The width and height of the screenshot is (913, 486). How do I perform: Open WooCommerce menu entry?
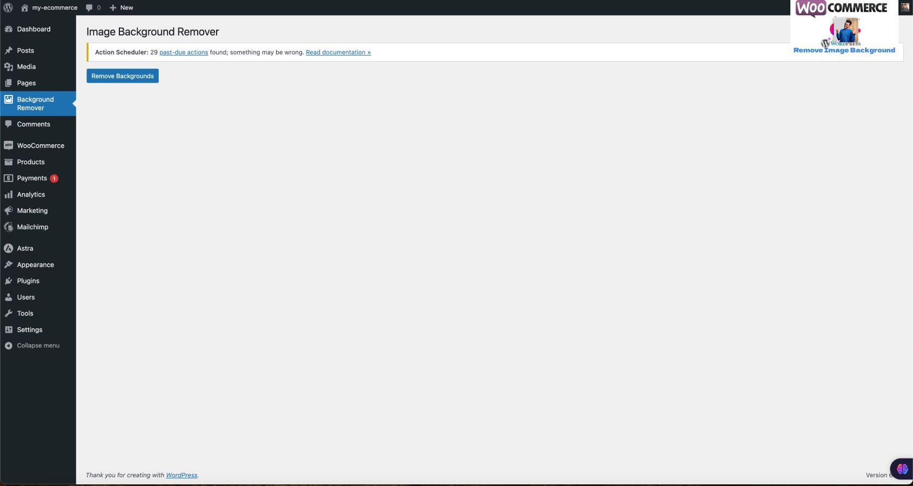pyautogui.click(x=41, y=145)
